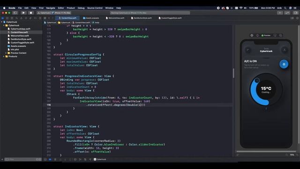
Task: Toggle the A/C power button in preview
Action: click(284, 64)
